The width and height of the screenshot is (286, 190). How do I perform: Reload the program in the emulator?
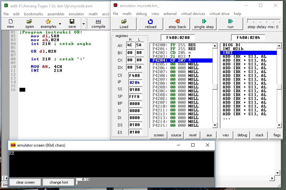pyautogui.click(x=150, y=24)
